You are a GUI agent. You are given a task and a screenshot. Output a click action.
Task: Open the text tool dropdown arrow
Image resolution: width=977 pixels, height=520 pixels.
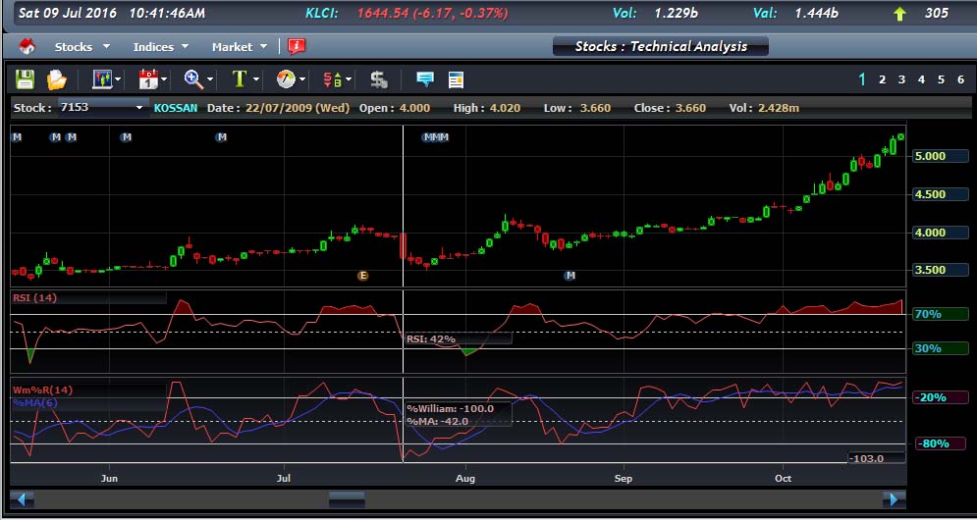(x=255, y=79)
